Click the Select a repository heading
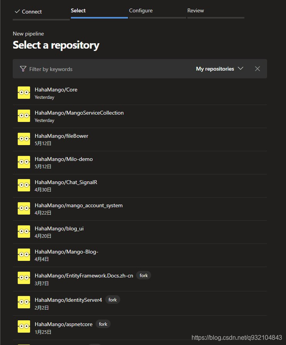 tap(56, 45)
